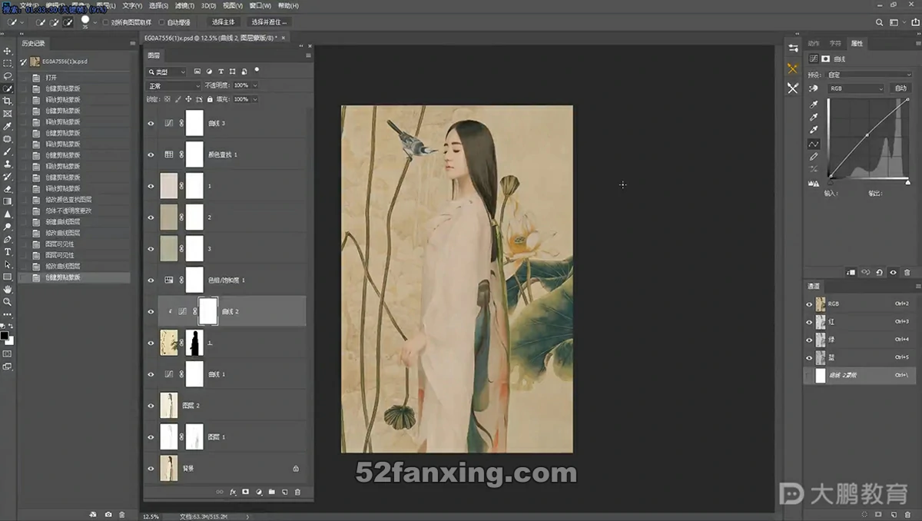This screenshot has height=521, width=922.
Task: Click the white point slider under the curve
Action: click(x=907, y=182)
